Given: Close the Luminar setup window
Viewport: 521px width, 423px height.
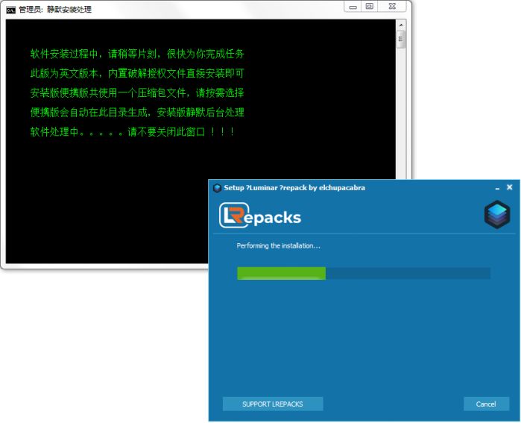Looking at the screenshot, I should pos(509,187).
